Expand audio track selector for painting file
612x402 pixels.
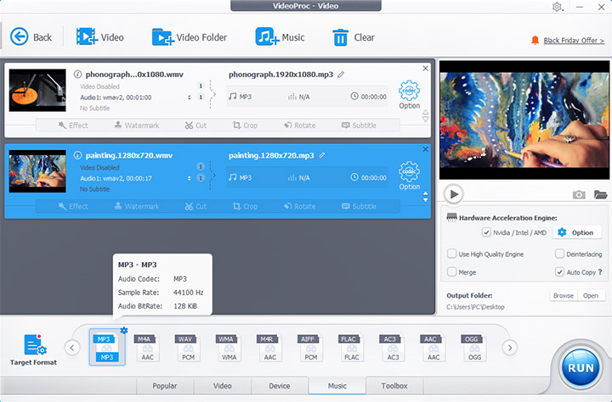tap(190, 178)
